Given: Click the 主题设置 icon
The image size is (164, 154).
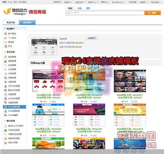Looking at the screenshot, I should [x=5, y=82].
